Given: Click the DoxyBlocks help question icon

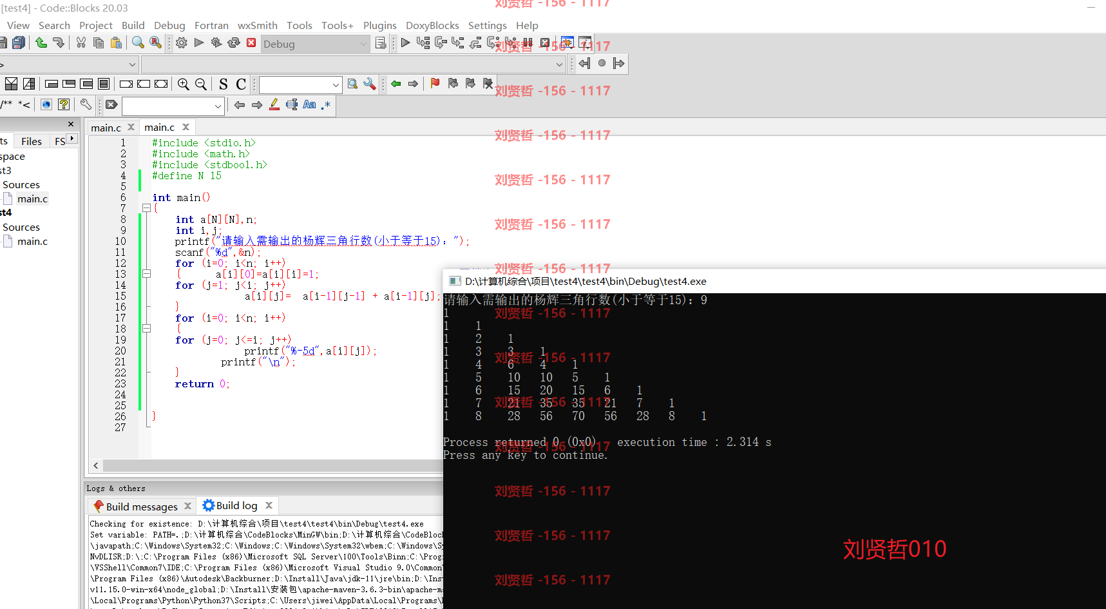Looking at the screenshot, I should point(64,104).
